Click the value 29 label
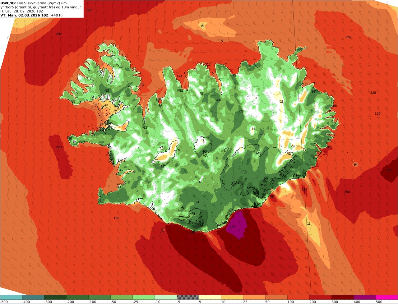The width and height of the screenshot is (398, 304). [292, 146]
